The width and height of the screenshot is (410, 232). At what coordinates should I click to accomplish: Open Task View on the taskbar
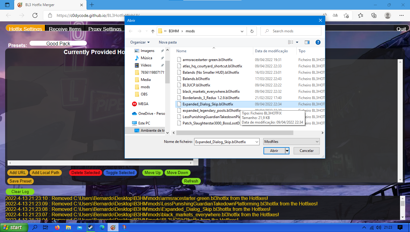coord(46,227)
